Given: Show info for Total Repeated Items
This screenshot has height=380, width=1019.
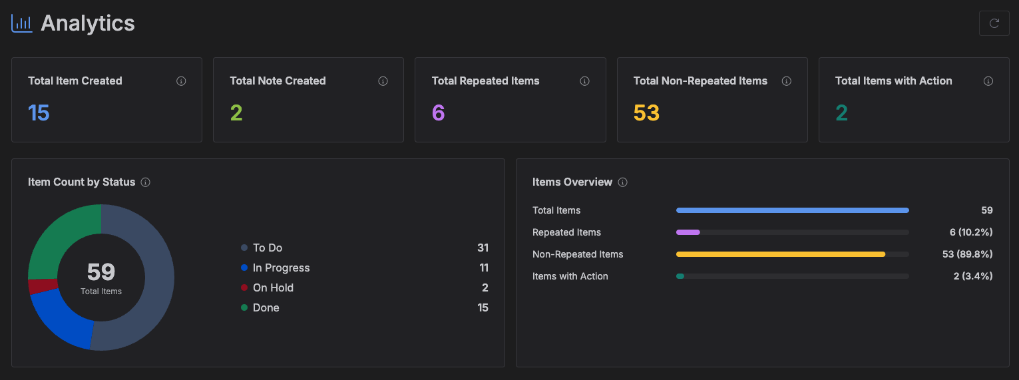Looking at the screenshot, I should pos(584,81).
